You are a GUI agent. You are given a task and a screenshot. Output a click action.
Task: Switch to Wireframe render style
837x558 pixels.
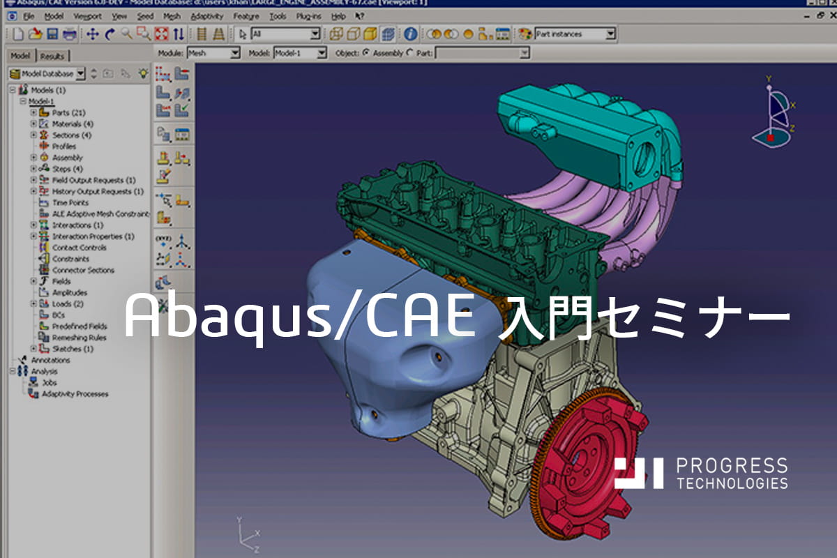tap(336, 33)
